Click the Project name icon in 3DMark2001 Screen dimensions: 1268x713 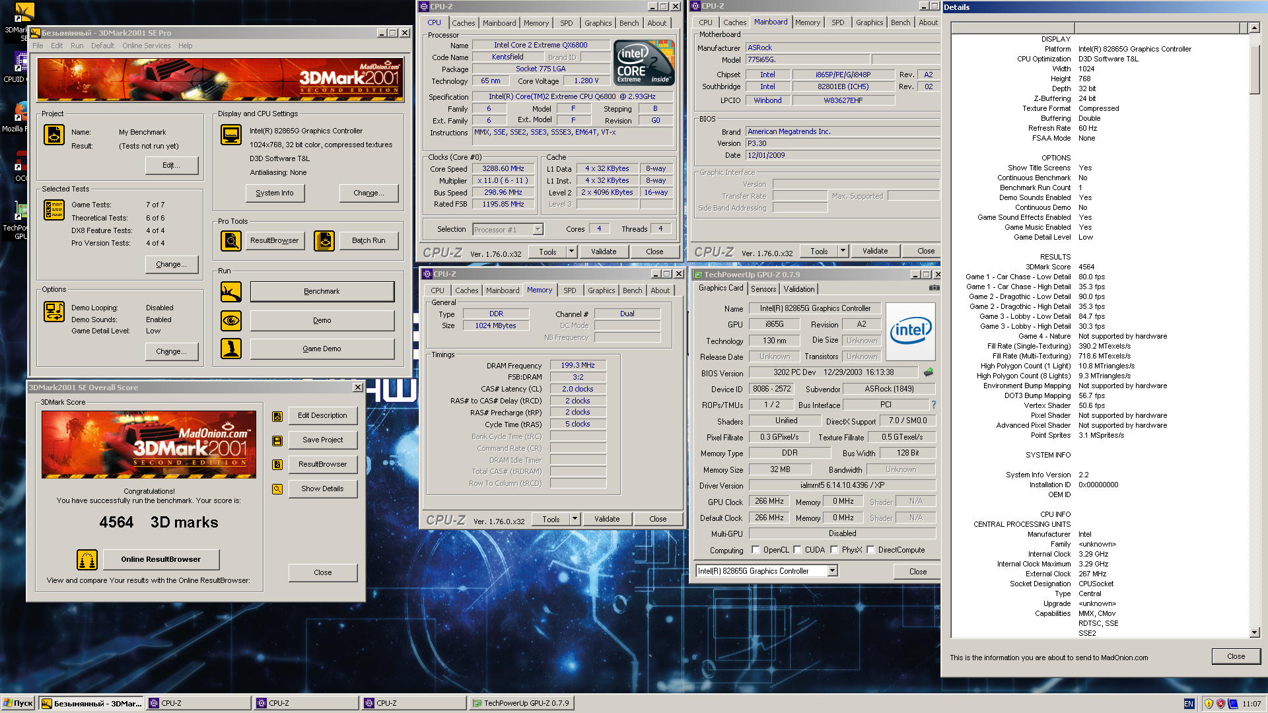[54, 135]
